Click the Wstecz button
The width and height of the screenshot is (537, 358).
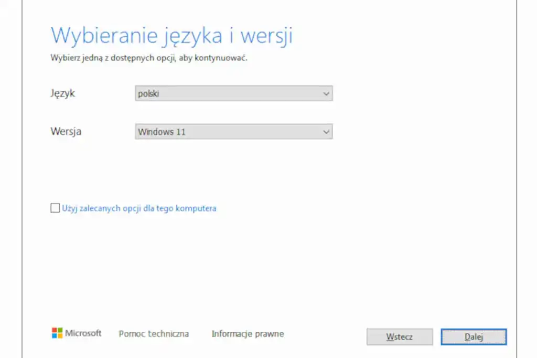tap(399, 336)
